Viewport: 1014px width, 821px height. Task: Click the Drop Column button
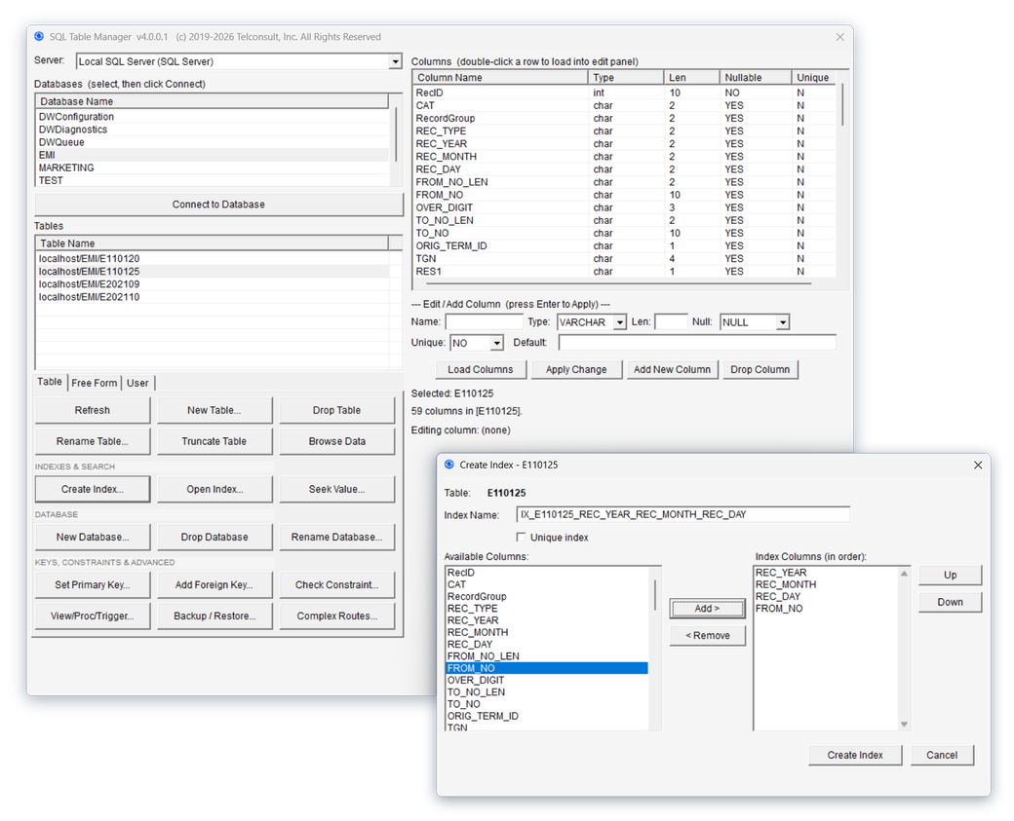(760, 369)
